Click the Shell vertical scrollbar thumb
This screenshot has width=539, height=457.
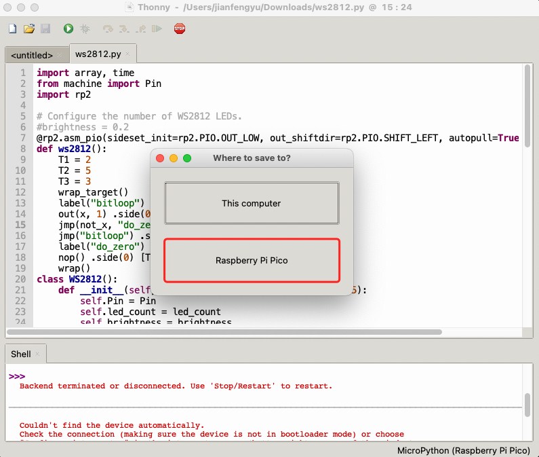pos(527,405)
